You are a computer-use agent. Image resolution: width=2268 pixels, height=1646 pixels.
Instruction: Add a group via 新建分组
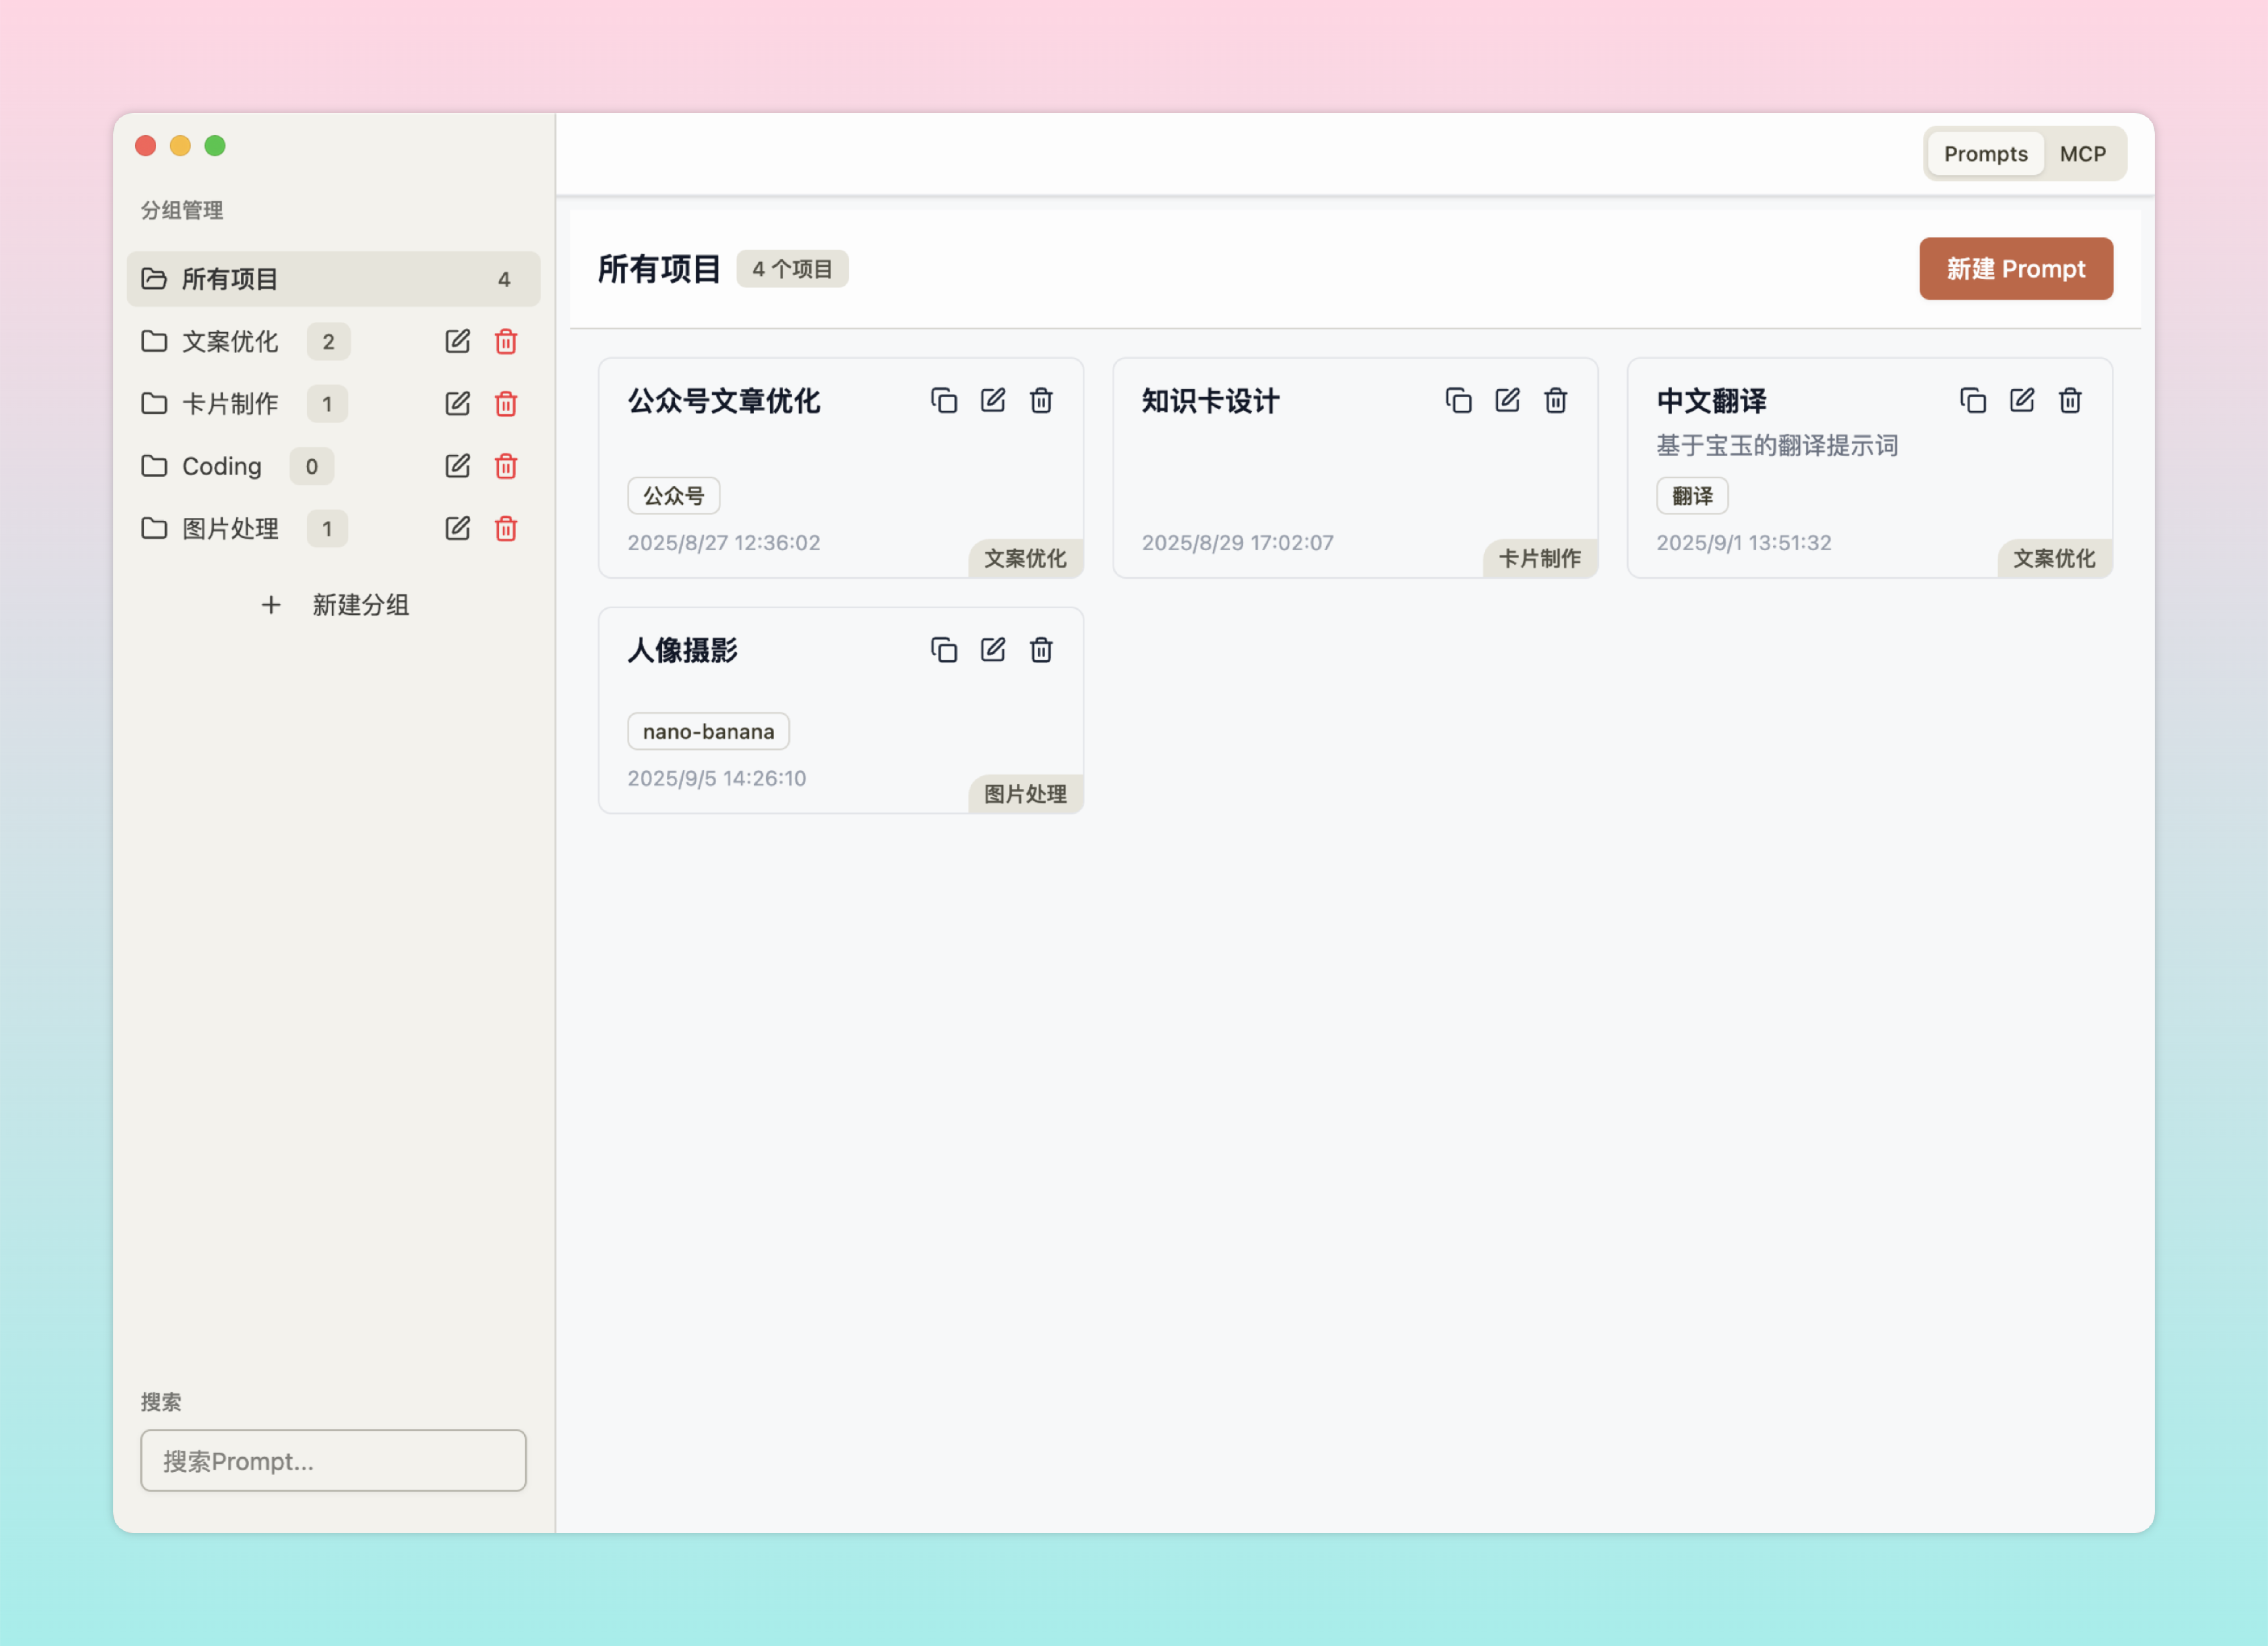[x=335, y=605]
